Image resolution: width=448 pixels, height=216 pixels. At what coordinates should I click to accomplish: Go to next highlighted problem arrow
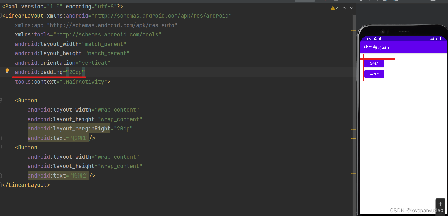pos(352,8)
